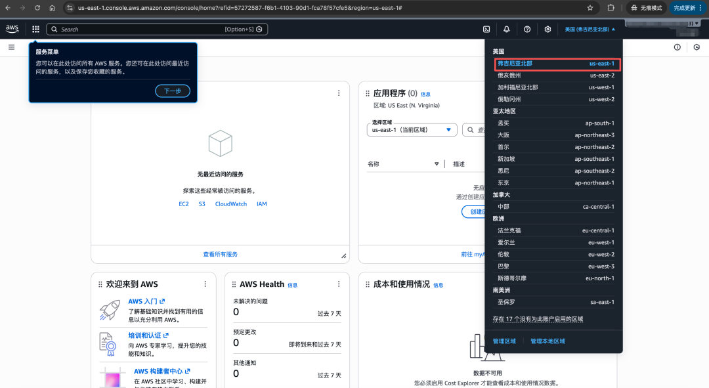Viewport: 709px width, 388px height.
Task: Click the 完成更新 browser update button
Action: coord(688,8)
